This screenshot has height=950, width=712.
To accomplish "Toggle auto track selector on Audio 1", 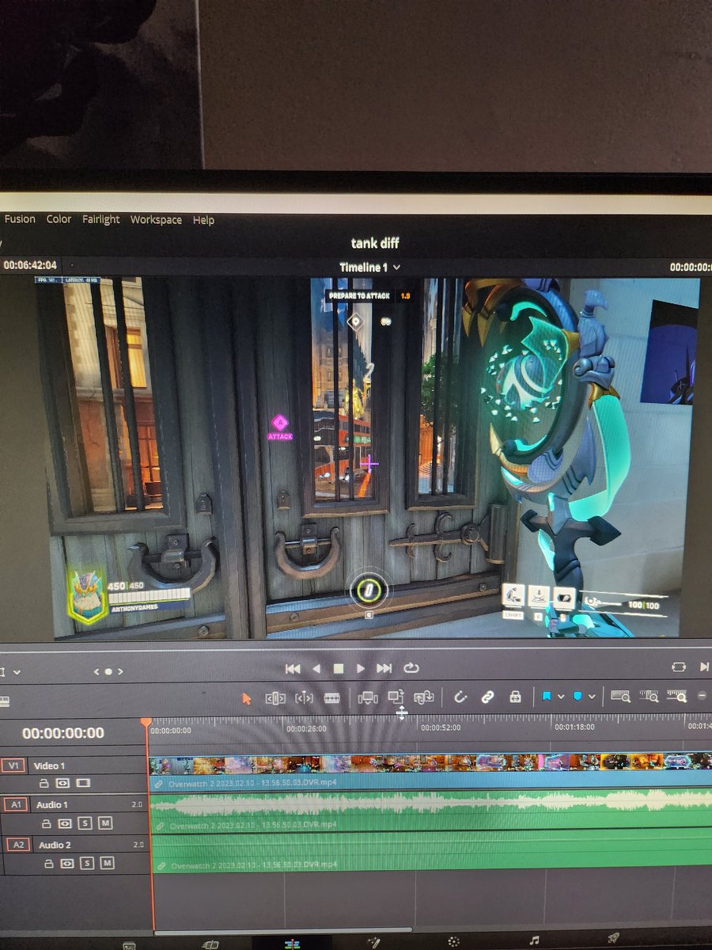I will coord(65,823).
